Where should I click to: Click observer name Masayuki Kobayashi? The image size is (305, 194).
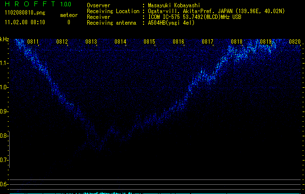pyautogui.click(x=174, y=5)
